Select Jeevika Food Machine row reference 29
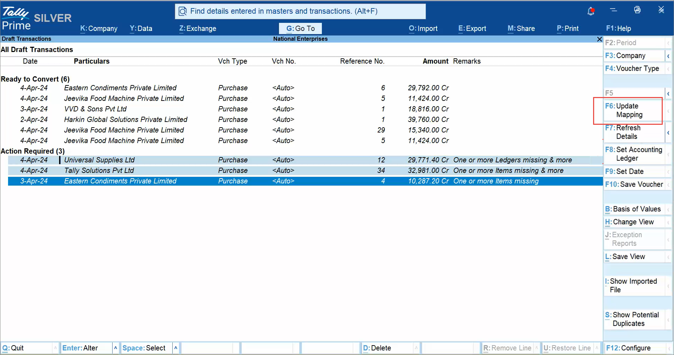This screenshot has width=674, height=355. (305, 130)
